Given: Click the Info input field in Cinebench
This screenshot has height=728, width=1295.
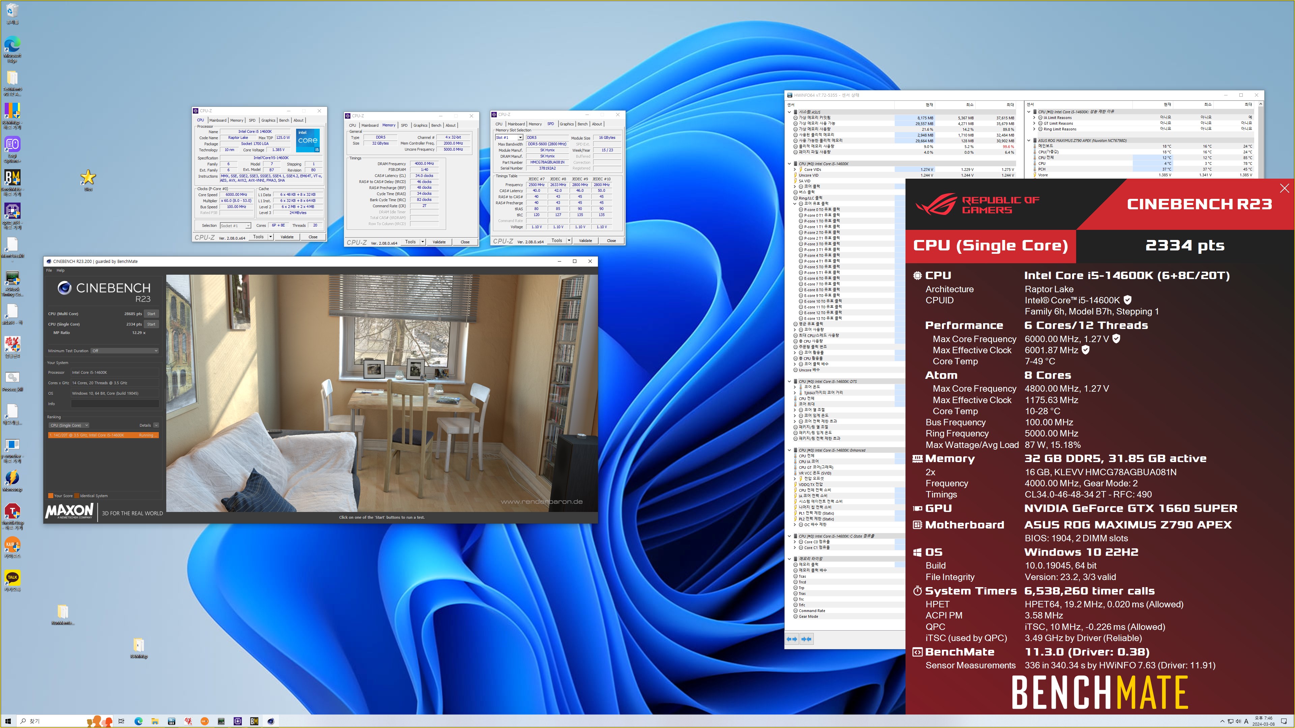Looking at the screenshot, I should click(115, 404).
